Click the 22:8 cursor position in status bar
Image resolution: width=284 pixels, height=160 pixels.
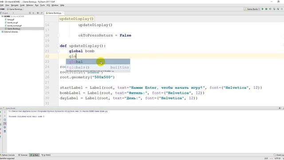[266, 159]
